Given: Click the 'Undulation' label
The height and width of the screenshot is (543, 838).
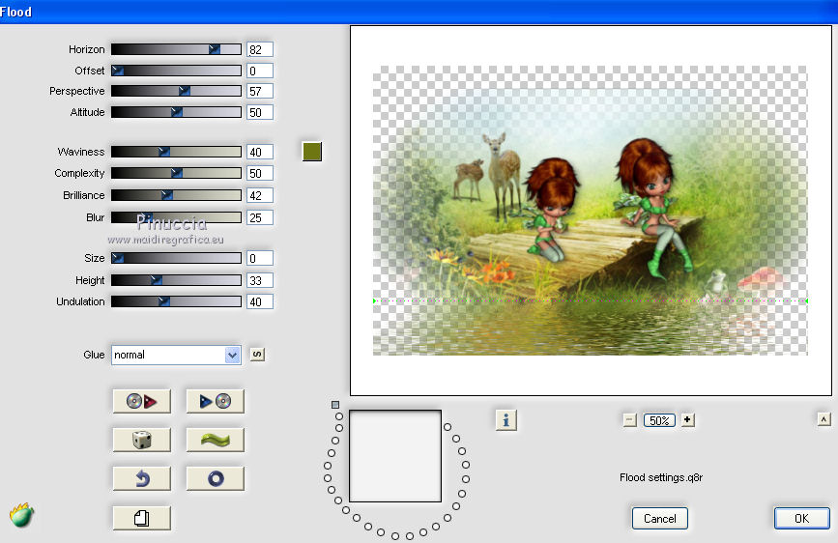Looking at the screenshot, I should tap(80, 301).
